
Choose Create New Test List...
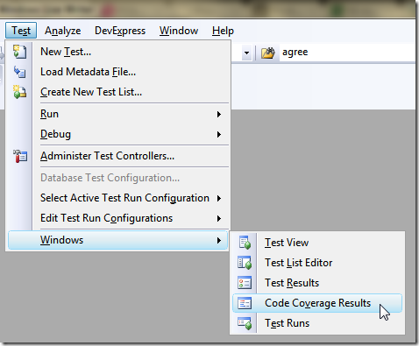(x=118, y=92)
